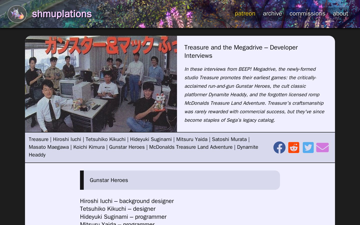The width and height of the screenshot is (360, 225).
Task: Select the Dynamite Headdy tag
Action: pos(143,151)
